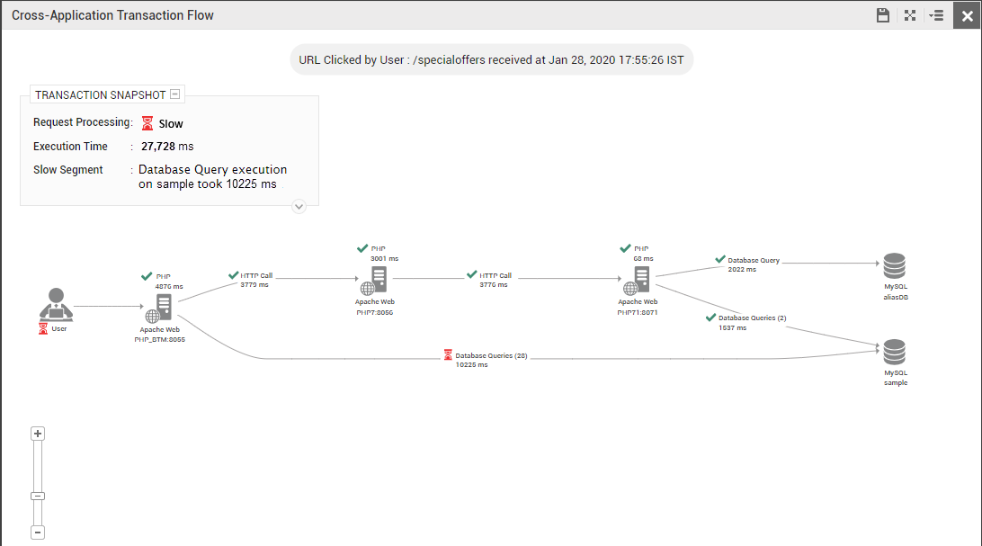Click the Request Processing label
982x546 pixels.
click(83, 122)
